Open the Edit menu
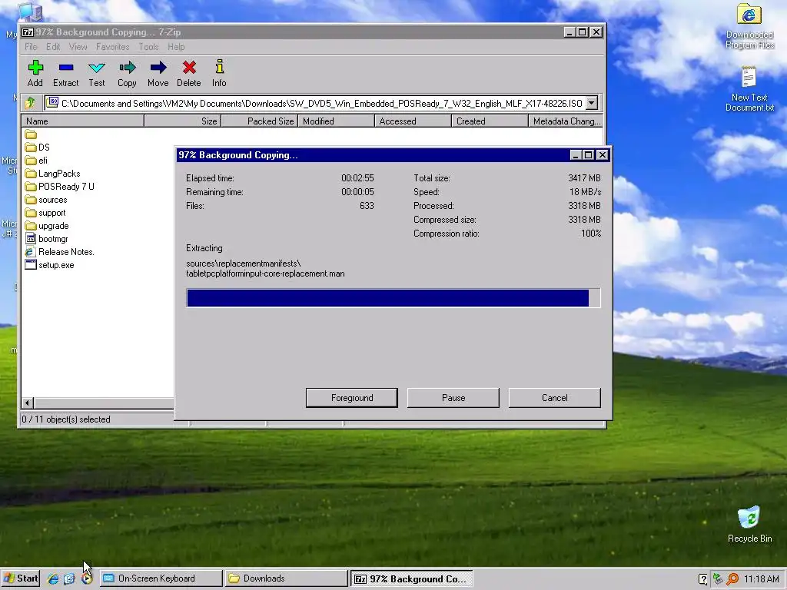Image resolution: width=787 pixels, height=590 pixels. 53,47
